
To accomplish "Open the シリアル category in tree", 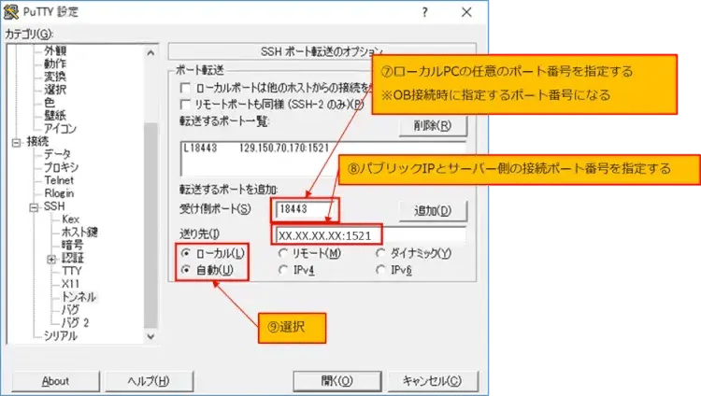I will tap(61, 334).
